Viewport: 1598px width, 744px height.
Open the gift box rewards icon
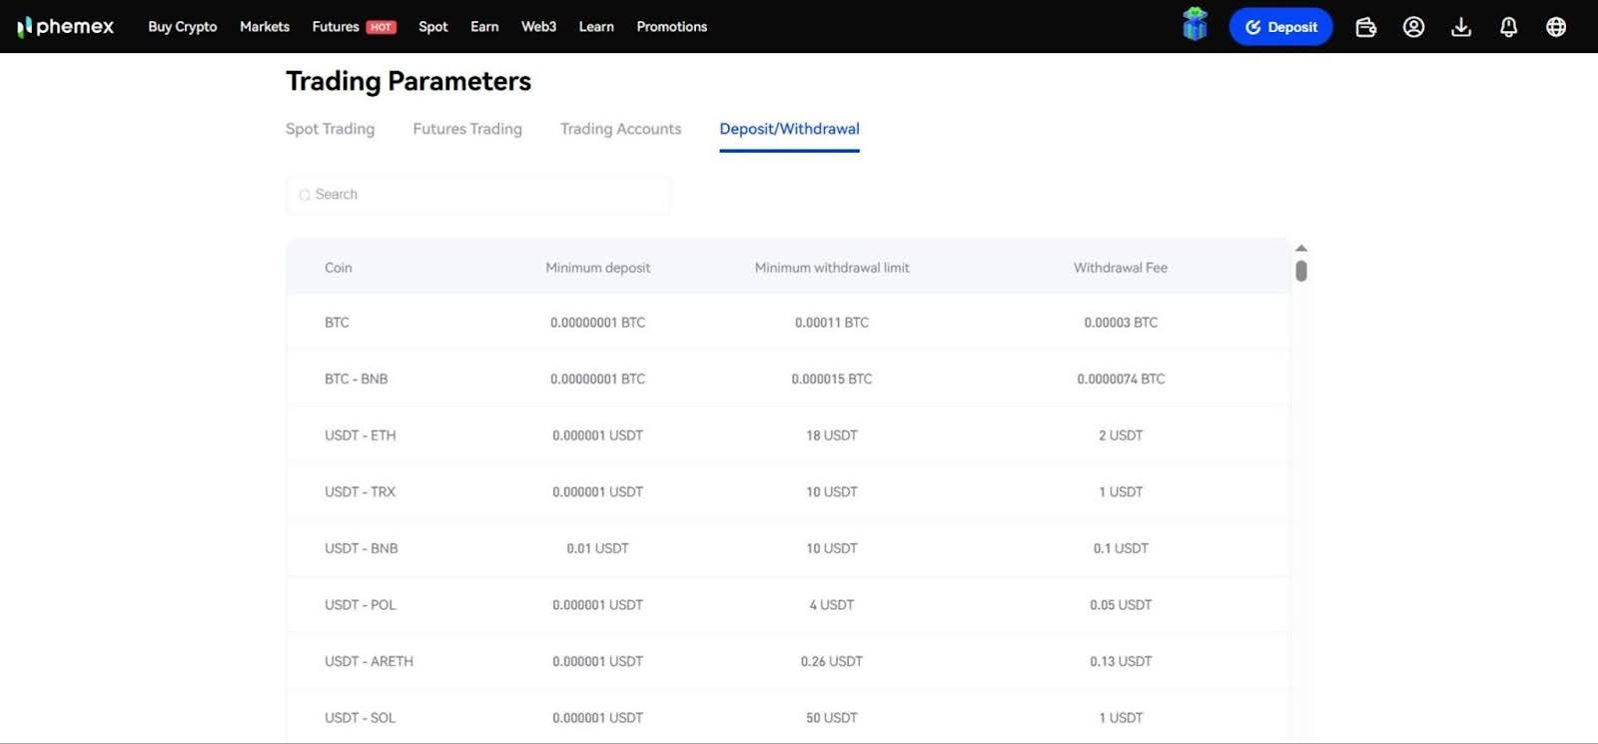(1195, 24)
